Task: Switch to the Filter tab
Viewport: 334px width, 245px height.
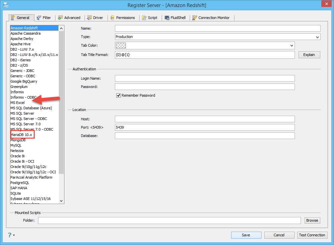Action: click(x=44, y=18)
